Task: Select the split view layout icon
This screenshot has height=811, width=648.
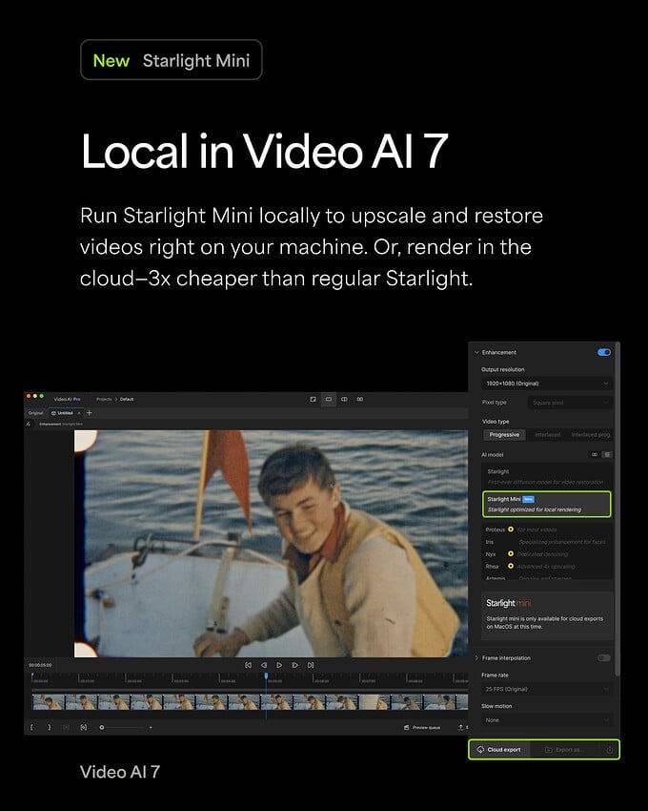Action: (344, 399)
